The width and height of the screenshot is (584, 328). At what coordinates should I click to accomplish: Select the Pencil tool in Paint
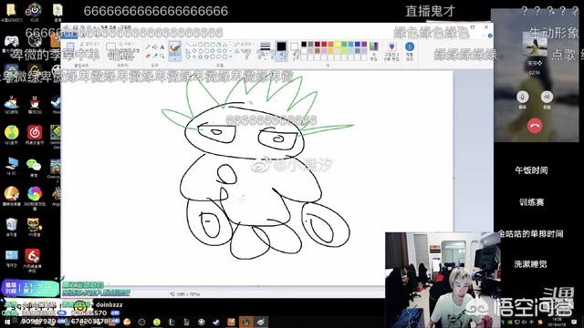tap(148, 47)
